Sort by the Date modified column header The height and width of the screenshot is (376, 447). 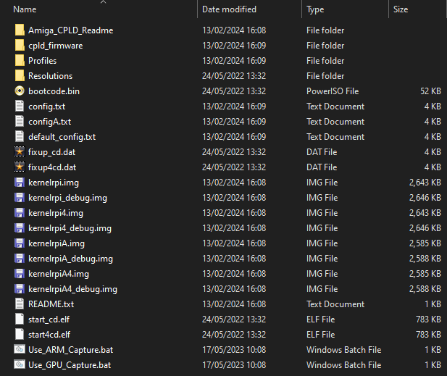229,9
